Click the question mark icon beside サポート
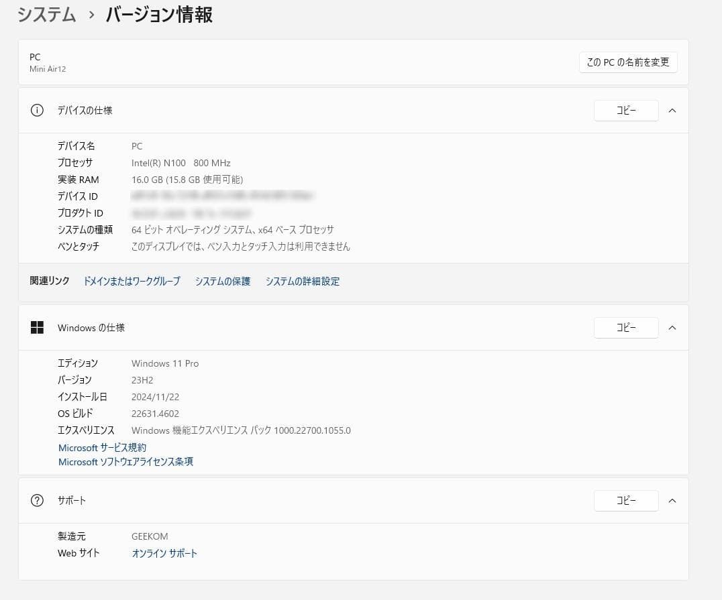Image resolution: width=722 pixels, height=600 pixels. (x=37, y=501)
